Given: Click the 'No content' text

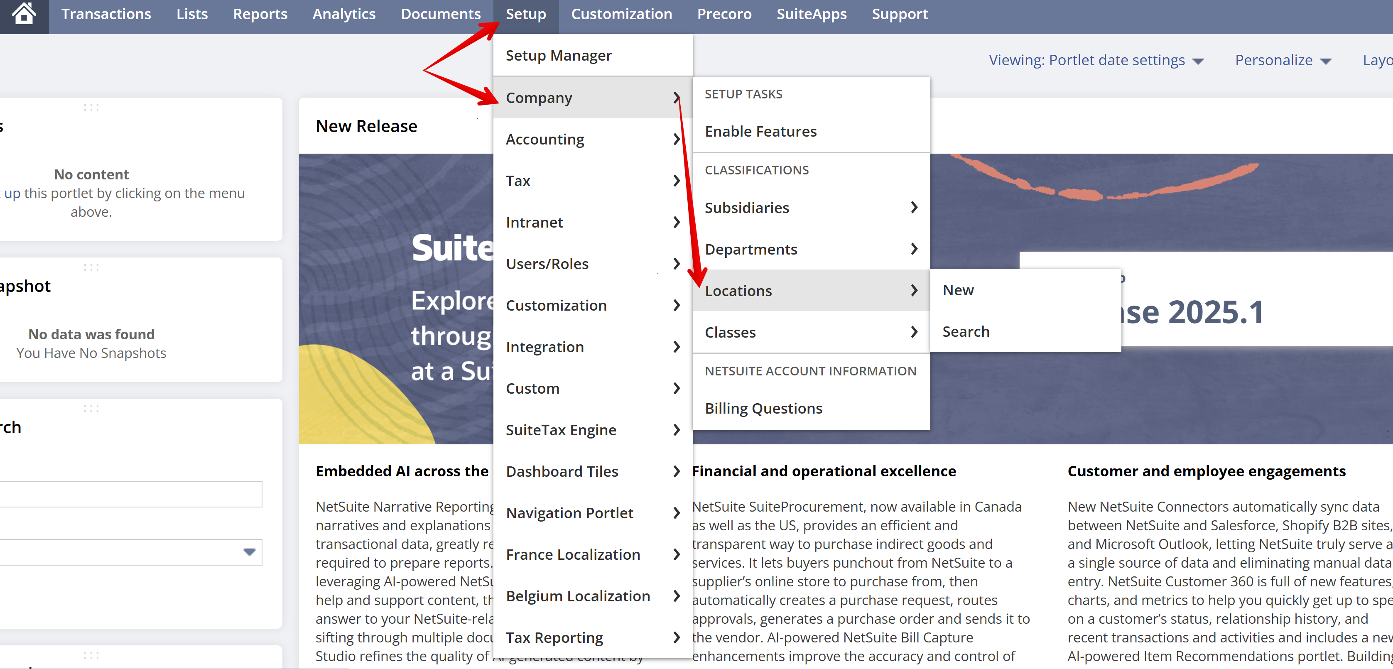Looking at the screenshot, I should point(91,175).
